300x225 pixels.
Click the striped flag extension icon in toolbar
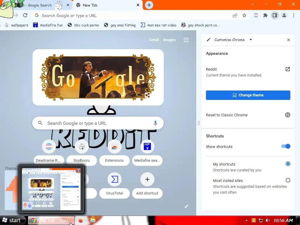pyautogui.click(x=256, y=15)
